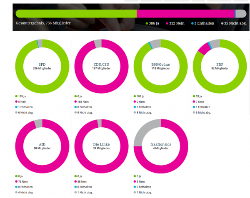The height and width of the screenshot is (198, 250).
Task: Click the gray end segment of the overall result bar
Action: pos(241,14)
